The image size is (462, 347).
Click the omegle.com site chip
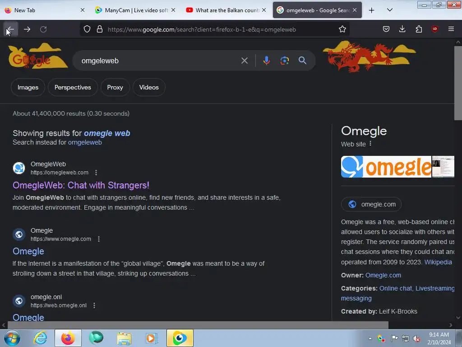coord(371,204)
